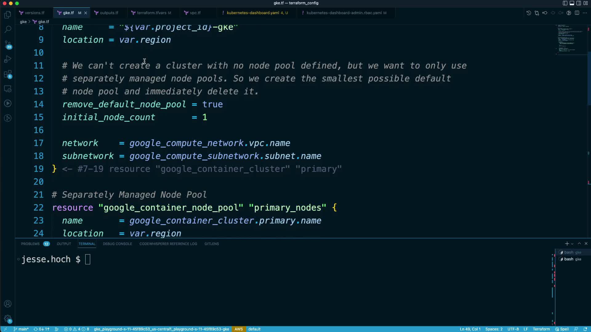Screen dimensions: 591x332
Task: Toggle the primary sidebar layout button
Action: click(x=565, y=3)
